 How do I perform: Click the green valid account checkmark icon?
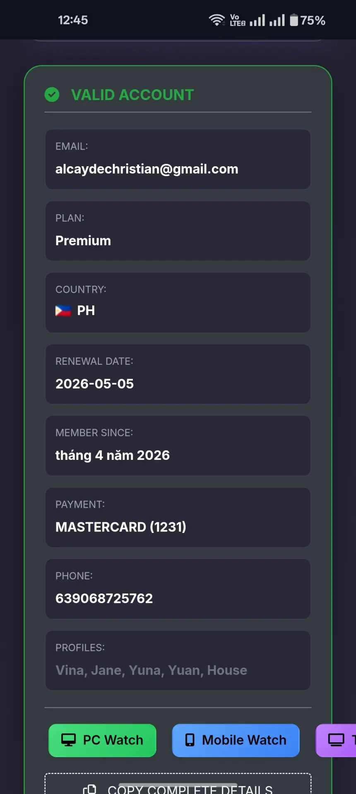coord(52,95)
